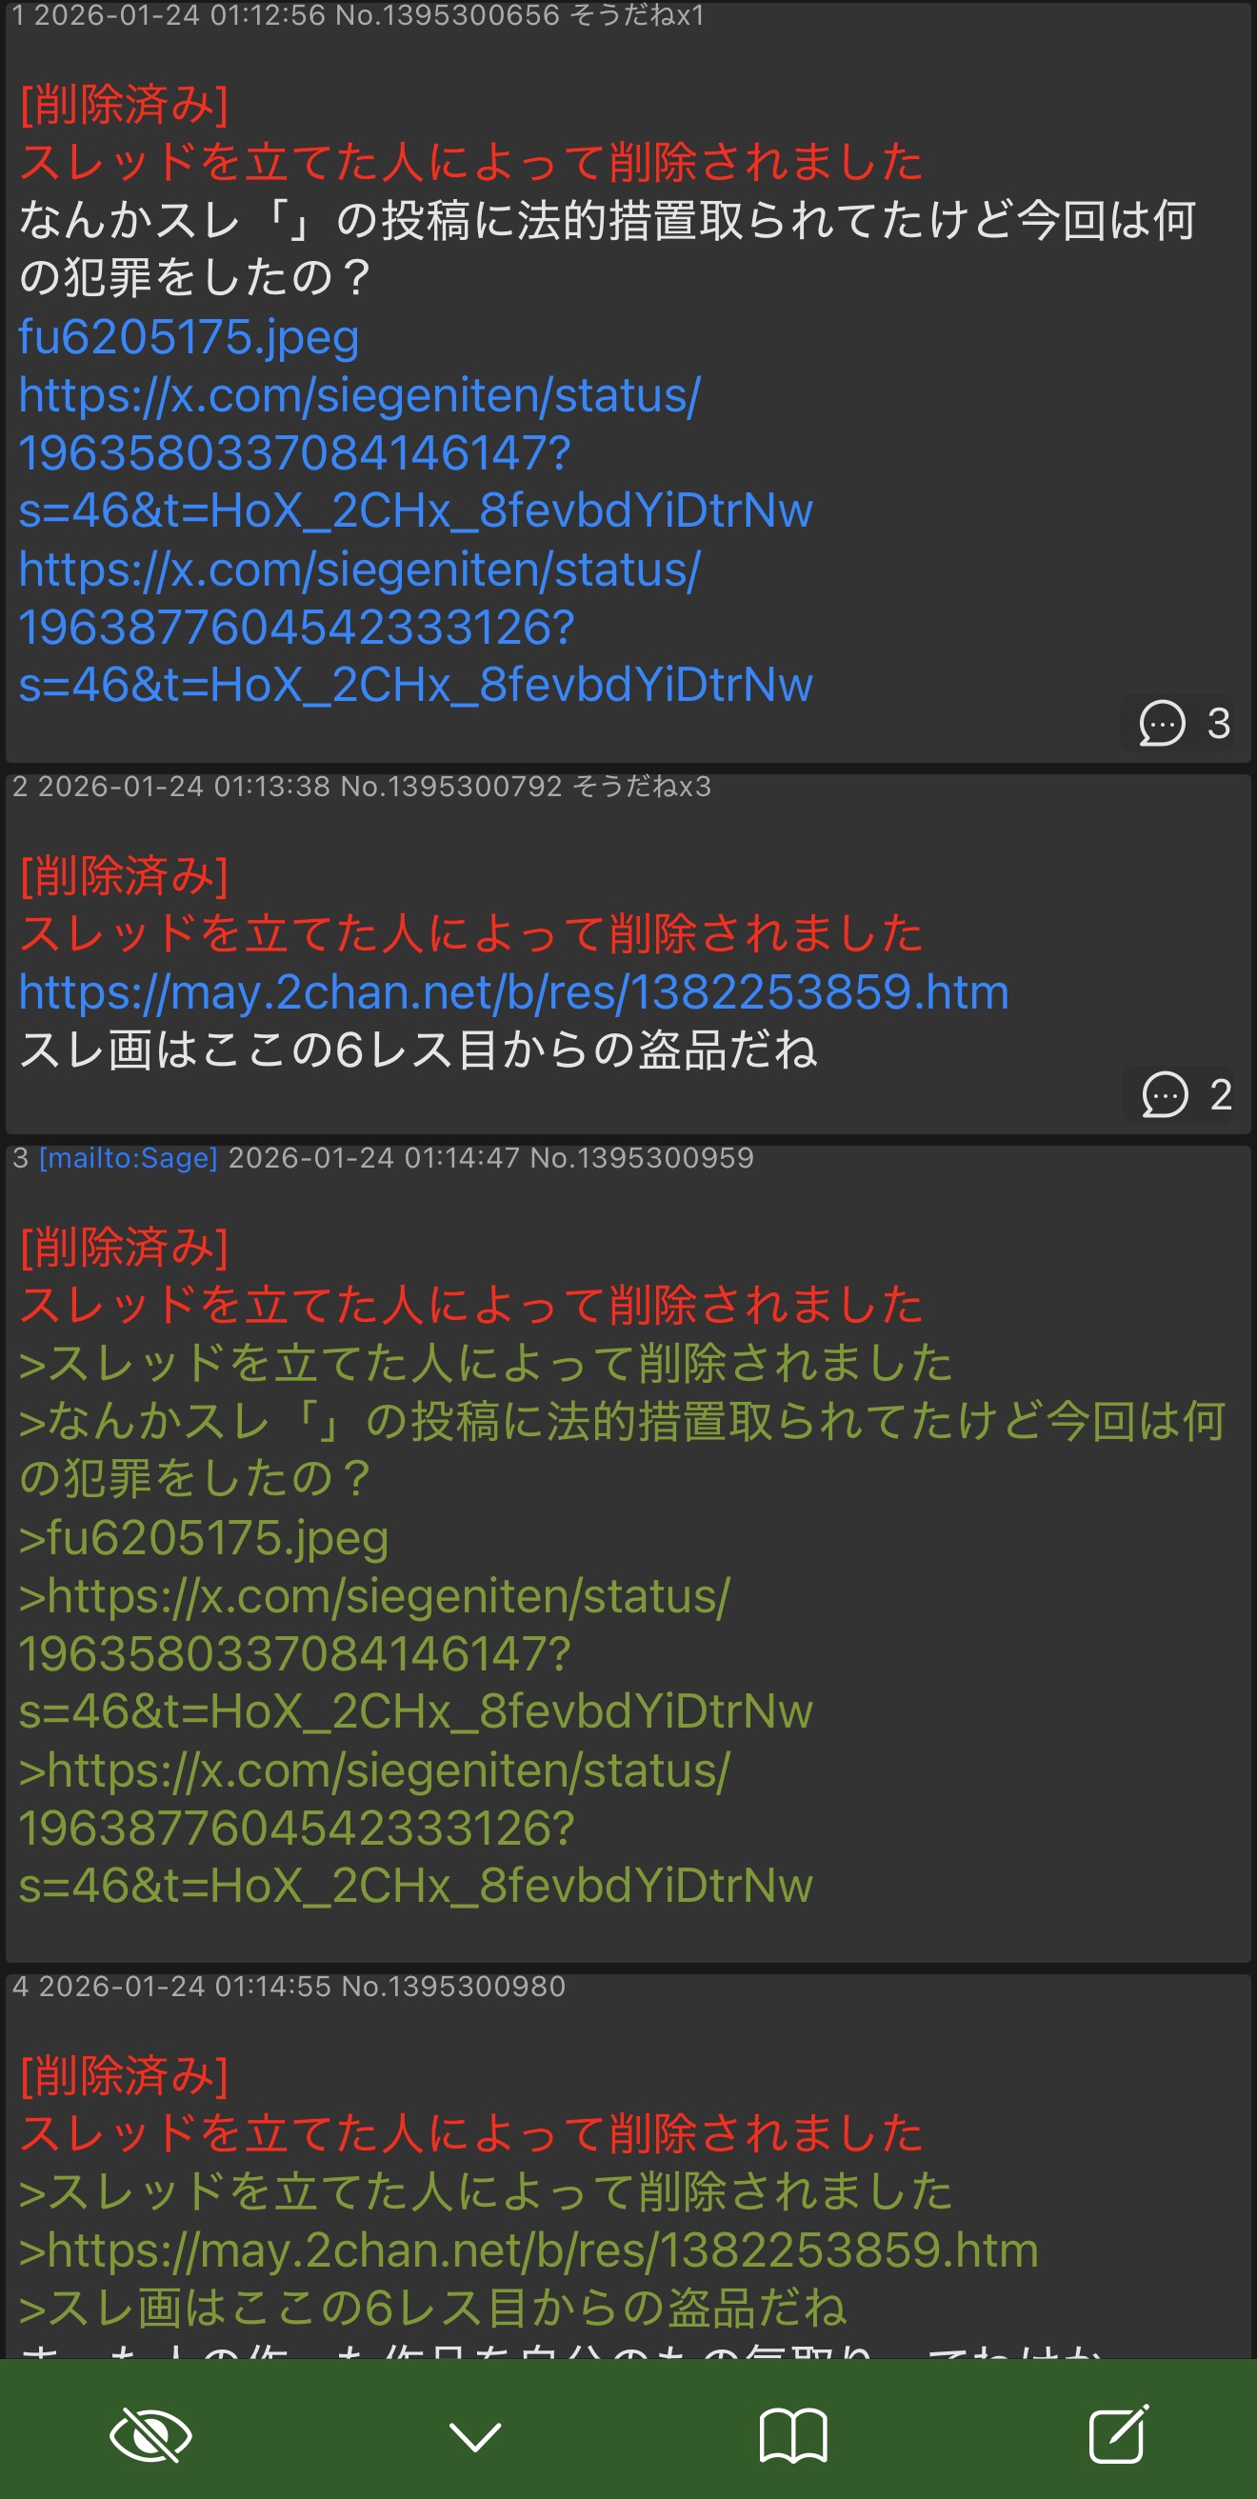Screen dimensions: 1257x2499
Task: Open the may.2chan.net res/1382253859.htm link in post 2
Action: pos(514,991)
